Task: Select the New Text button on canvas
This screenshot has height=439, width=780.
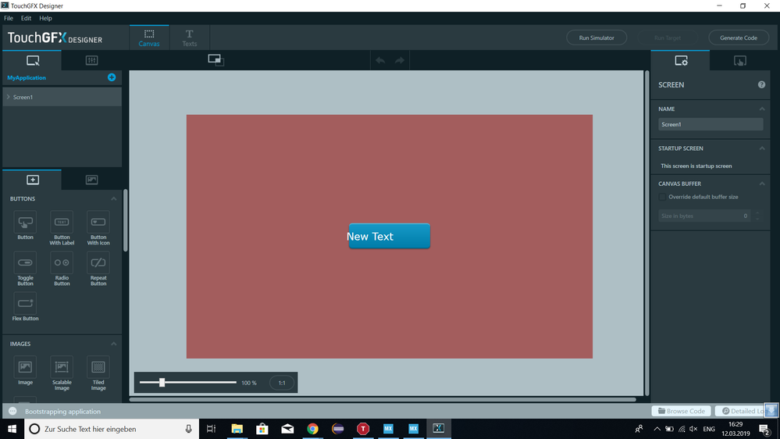Action: click(389, 236)
